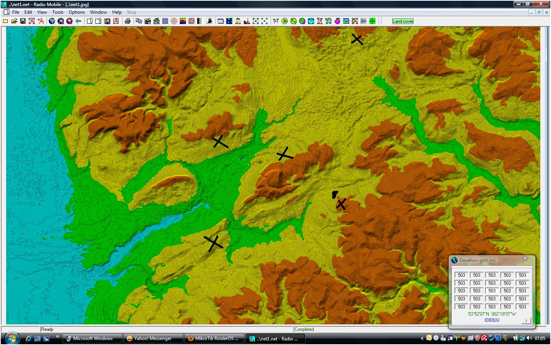The image size is (551, 345).
Task: Open the Options menu
Action: tap(77, 12)
